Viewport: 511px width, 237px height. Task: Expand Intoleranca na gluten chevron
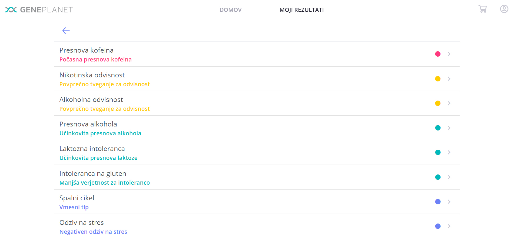pyautogui.click(x=449, y=177)
